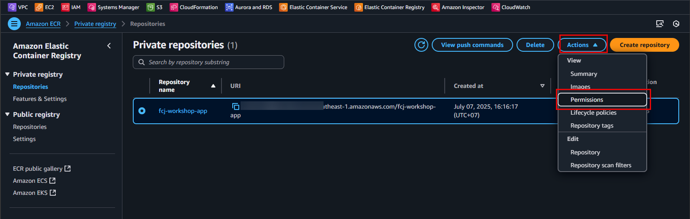This screenshot has width=690, height=219.
Task: Open the ECR public gallery link
Action: [38, 169]
